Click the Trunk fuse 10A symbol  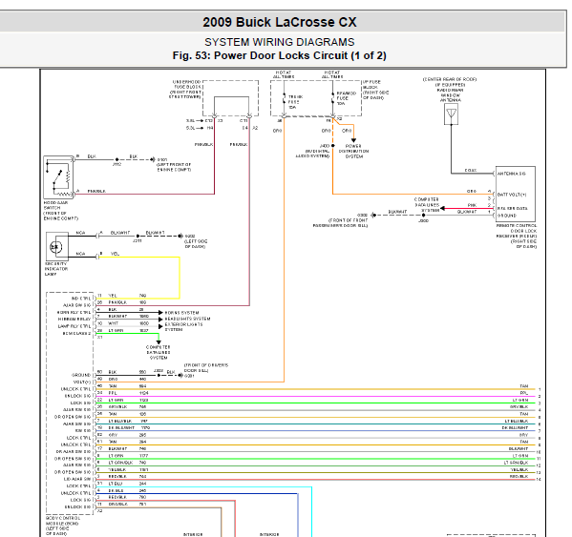click(x=285, y=99)
